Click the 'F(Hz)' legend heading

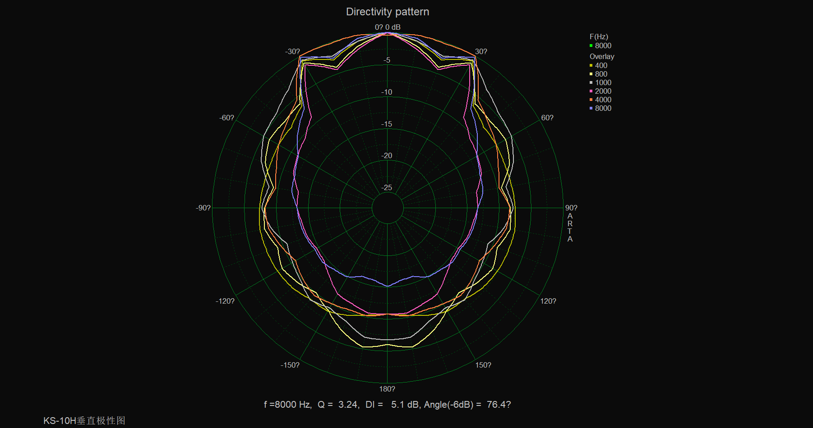599,36
